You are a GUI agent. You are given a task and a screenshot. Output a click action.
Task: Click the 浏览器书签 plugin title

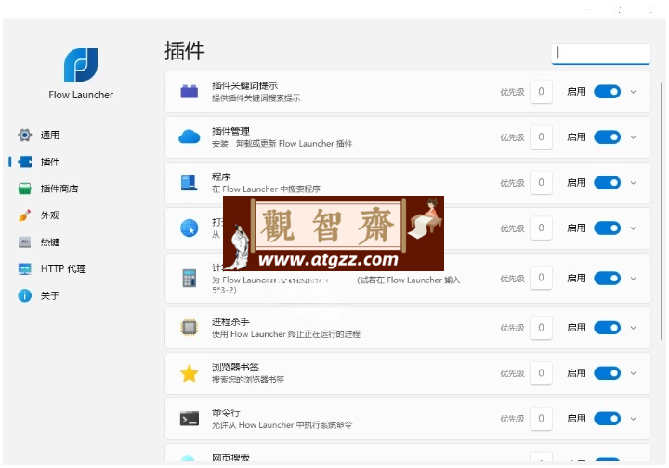235,368
